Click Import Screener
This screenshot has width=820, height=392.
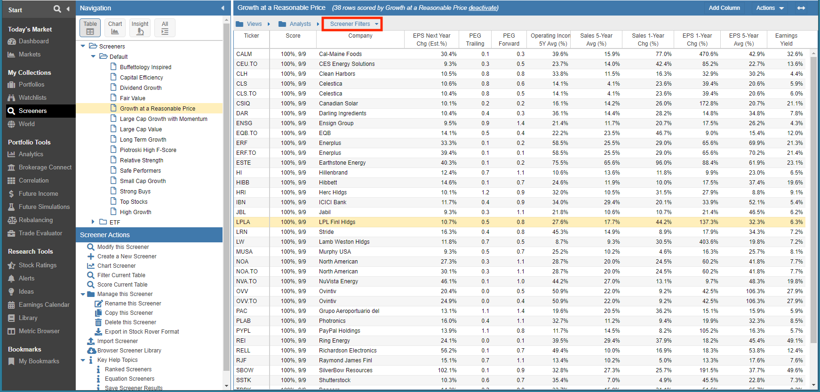(113, 341)
